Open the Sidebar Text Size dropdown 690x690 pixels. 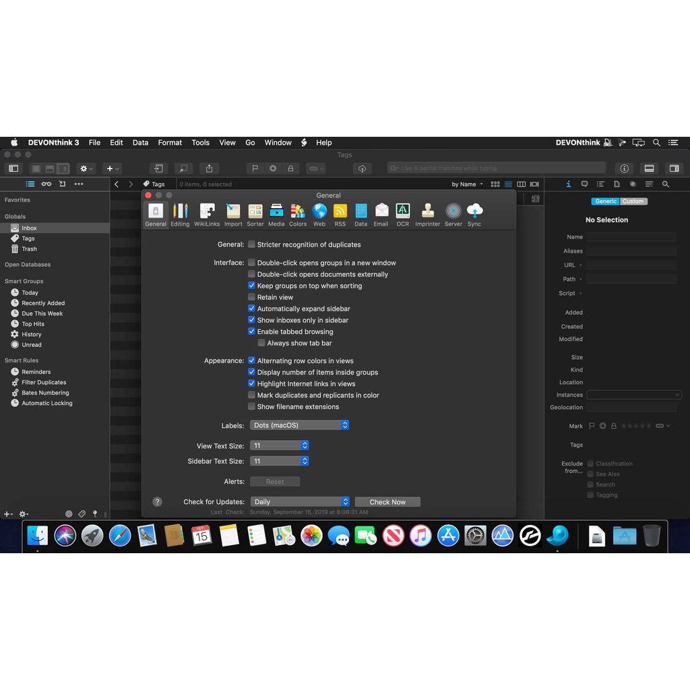click(x=280, y=461)
